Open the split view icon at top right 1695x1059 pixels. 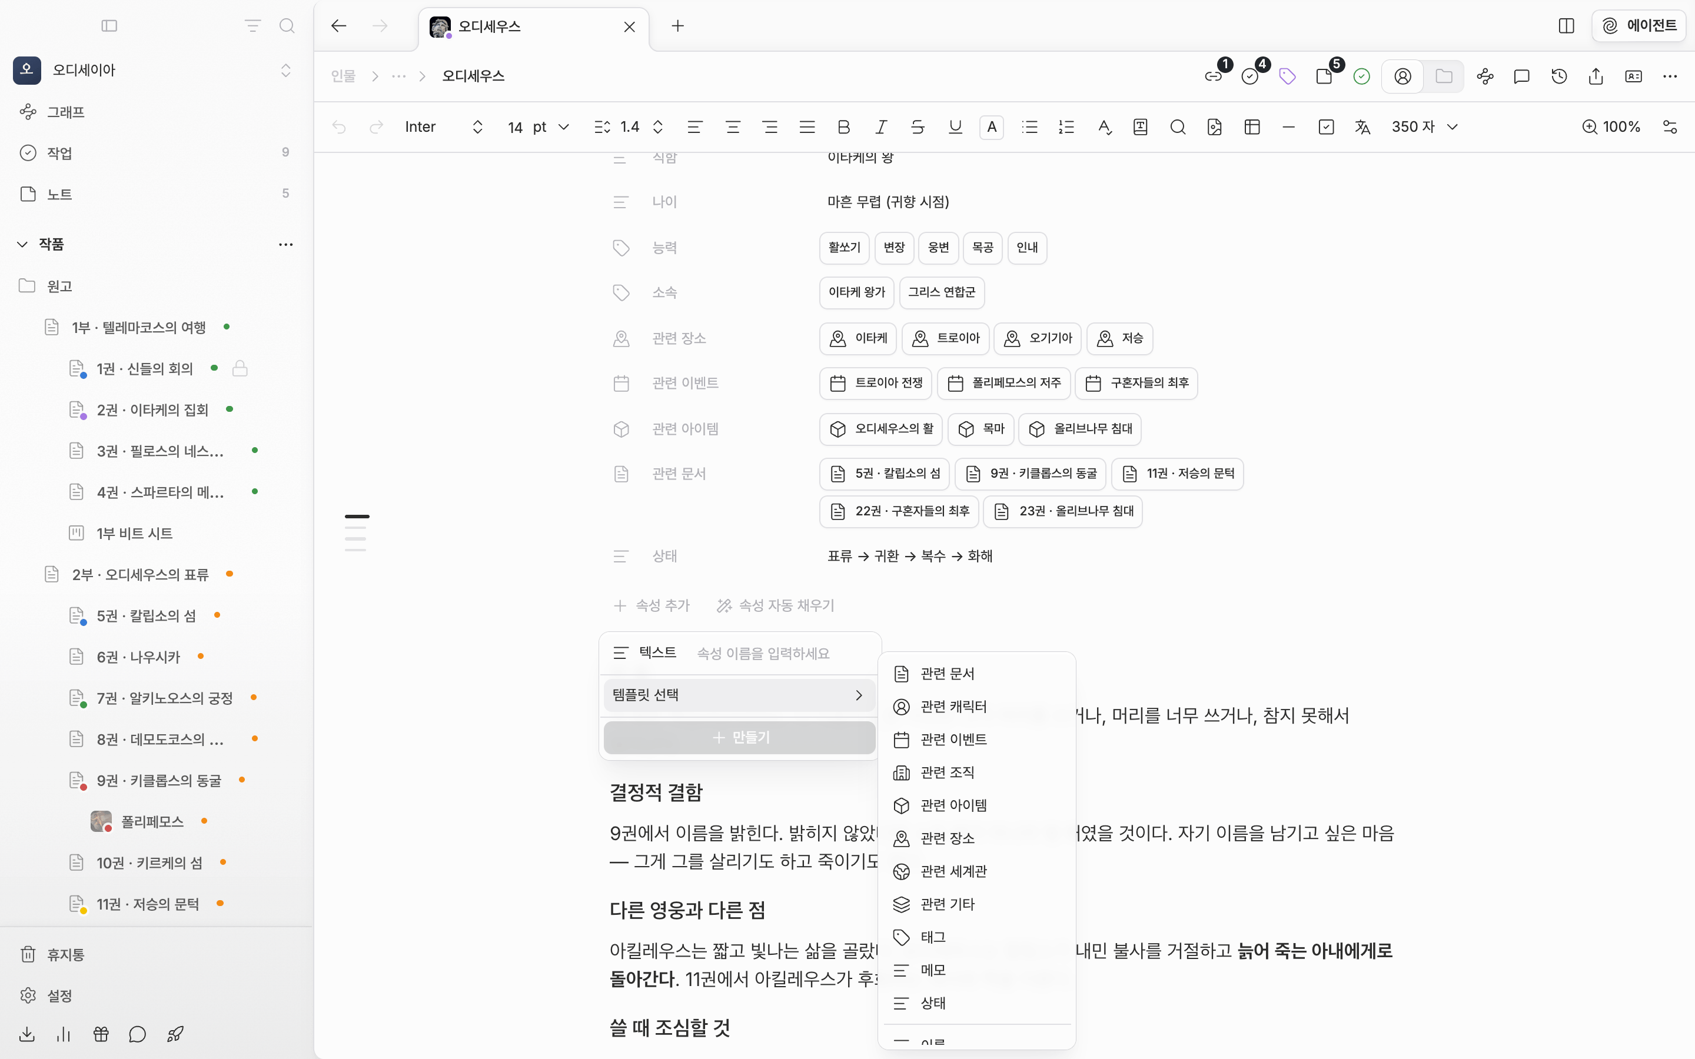click(1566, 26)
